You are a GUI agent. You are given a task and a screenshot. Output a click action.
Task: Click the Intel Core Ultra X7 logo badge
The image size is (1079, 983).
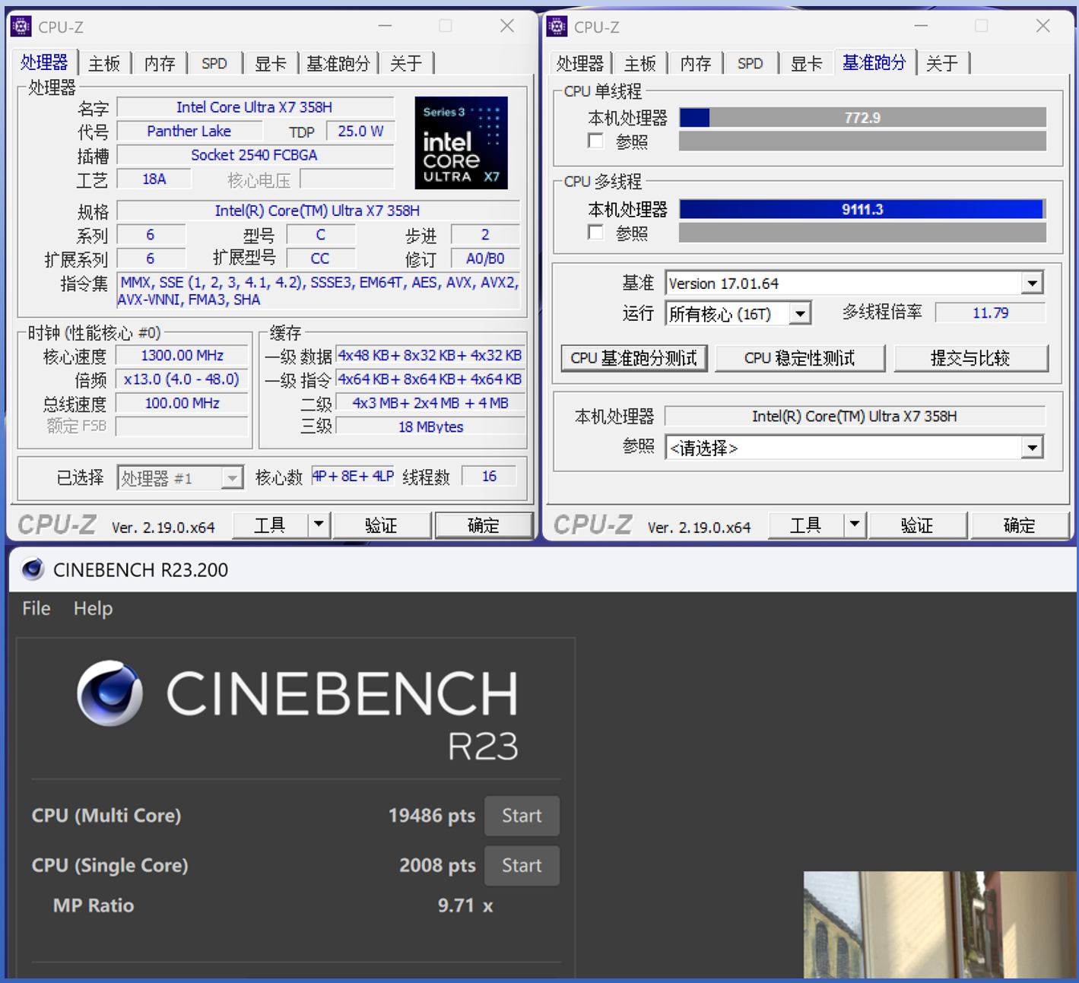[x=461, y=143]
